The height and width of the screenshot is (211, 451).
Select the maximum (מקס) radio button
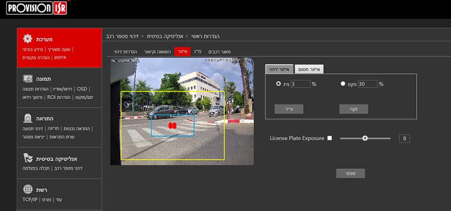(343, 83)
